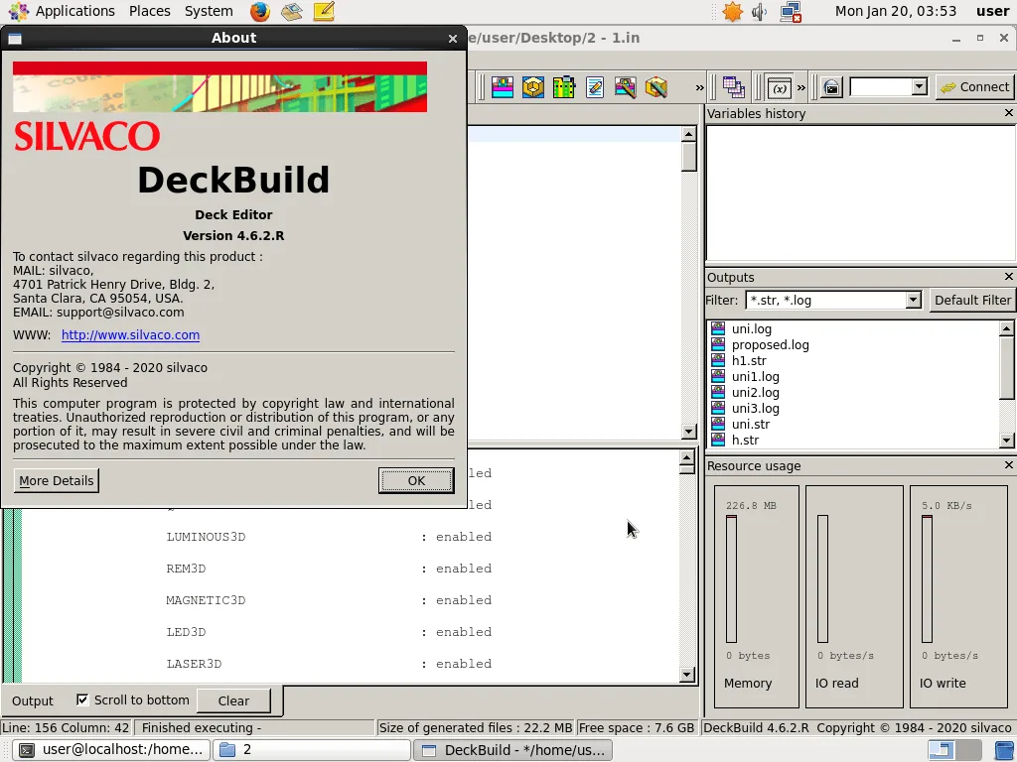Click the remote terminal icon beside Connect

[831, 87]
